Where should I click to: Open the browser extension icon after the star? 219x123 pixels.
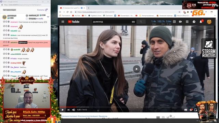(184, 12)
